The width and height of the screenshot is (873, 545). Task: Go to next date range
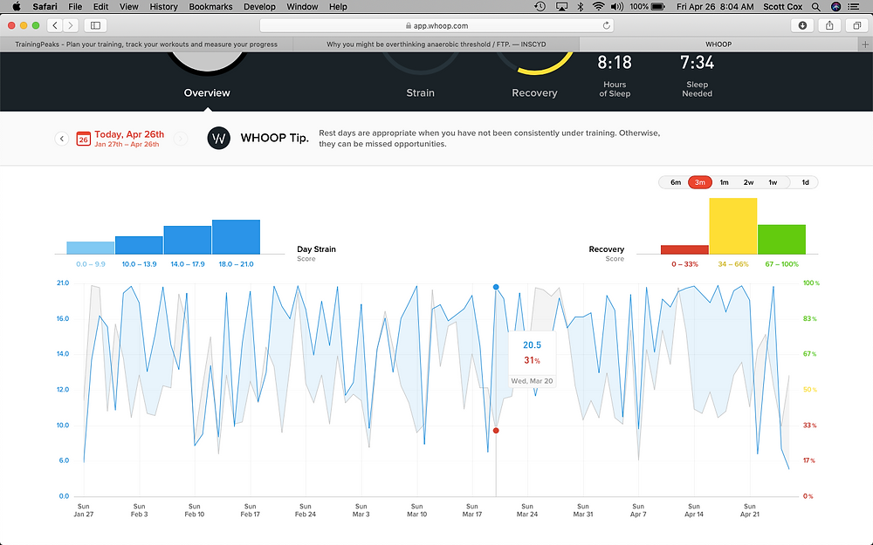click(x=181, y=139)
